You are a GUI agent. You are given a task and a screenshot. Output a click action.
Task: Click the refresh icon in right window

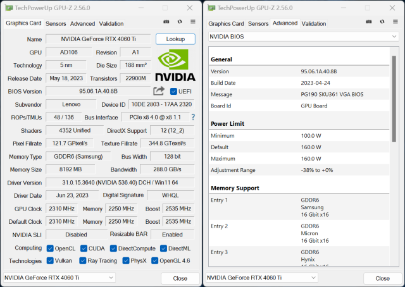pyautogui.click(x=381, y=23)
